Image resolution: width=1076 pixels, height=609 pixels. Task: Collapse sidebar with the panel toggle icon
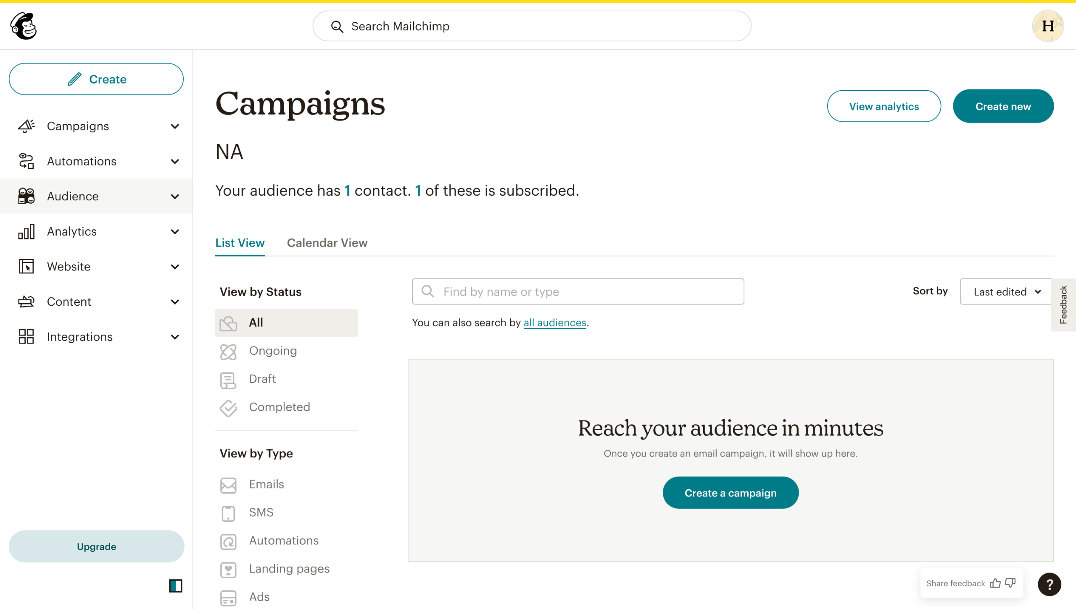click(176, 585)
